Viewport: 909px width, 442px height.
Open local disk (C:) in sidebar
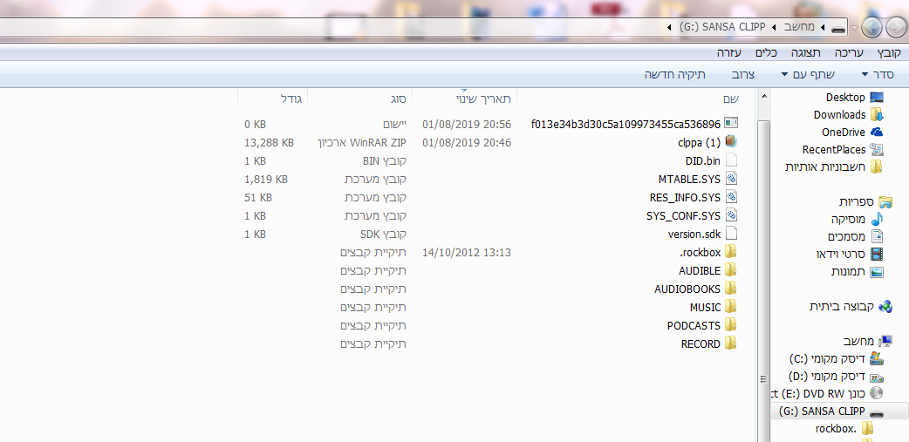(837, 358)
